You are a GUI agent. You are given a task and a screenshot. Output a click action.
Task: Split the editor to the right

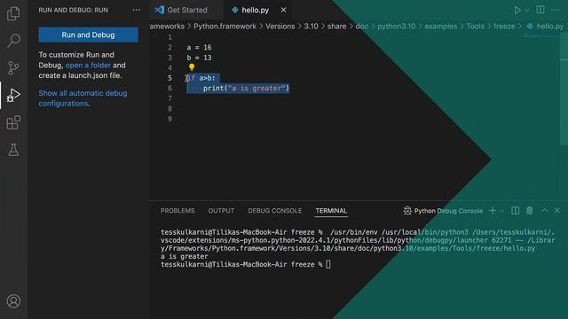[540, 10]
